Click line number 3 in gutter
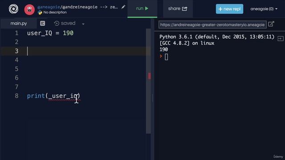 16,51
